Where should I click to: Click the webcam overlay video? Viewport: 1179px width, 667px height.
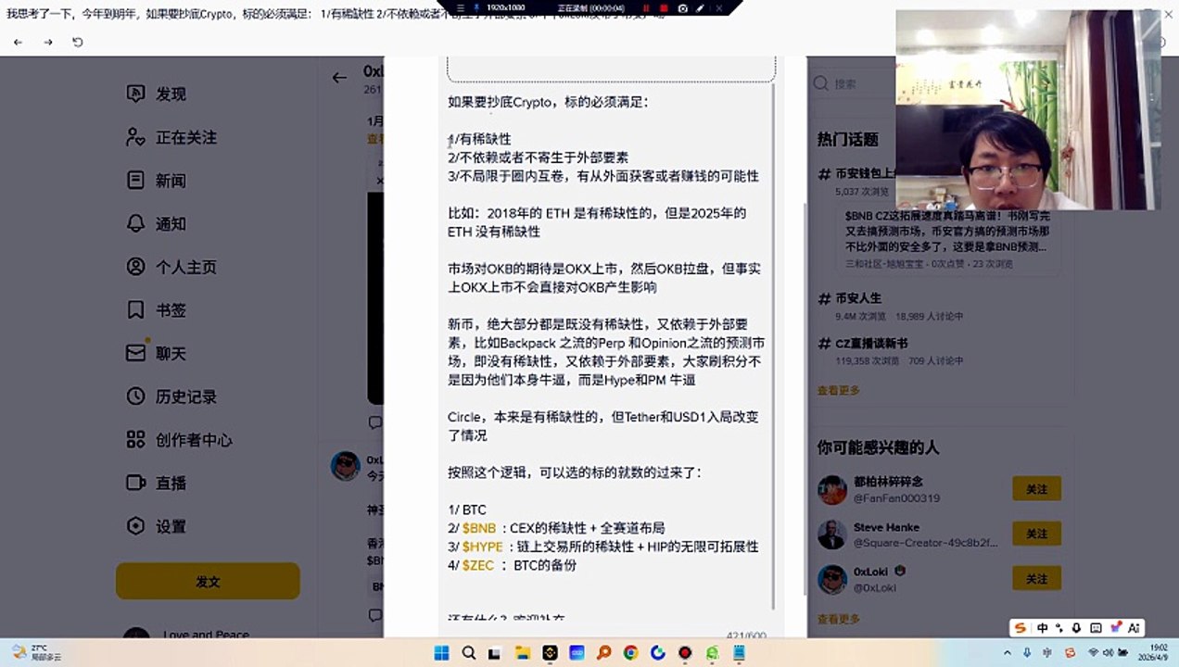[x=1027, y=109]
